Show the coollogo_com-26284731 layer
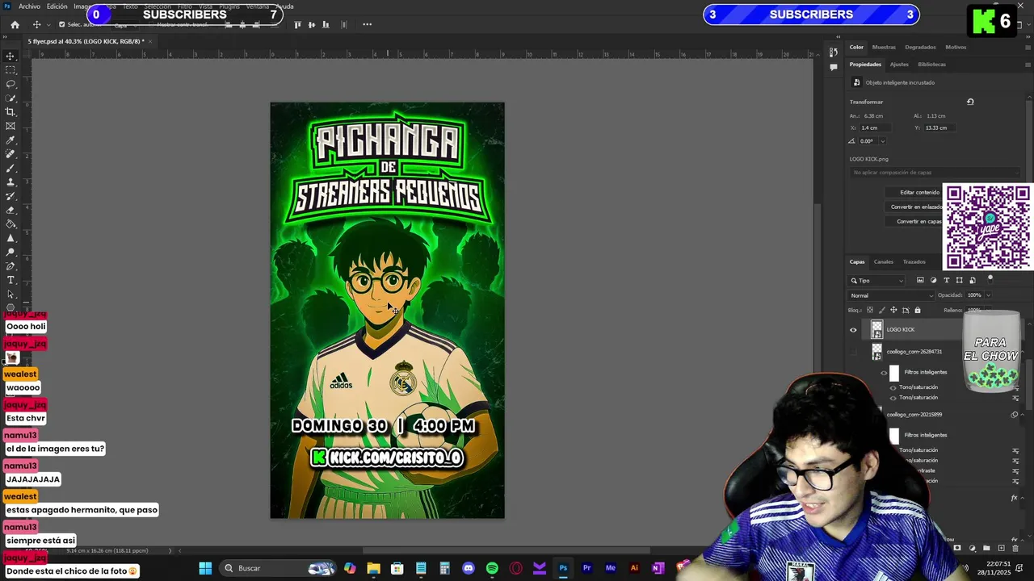Viewport: 1034px width, 581px height. click(x=853, y=352)
